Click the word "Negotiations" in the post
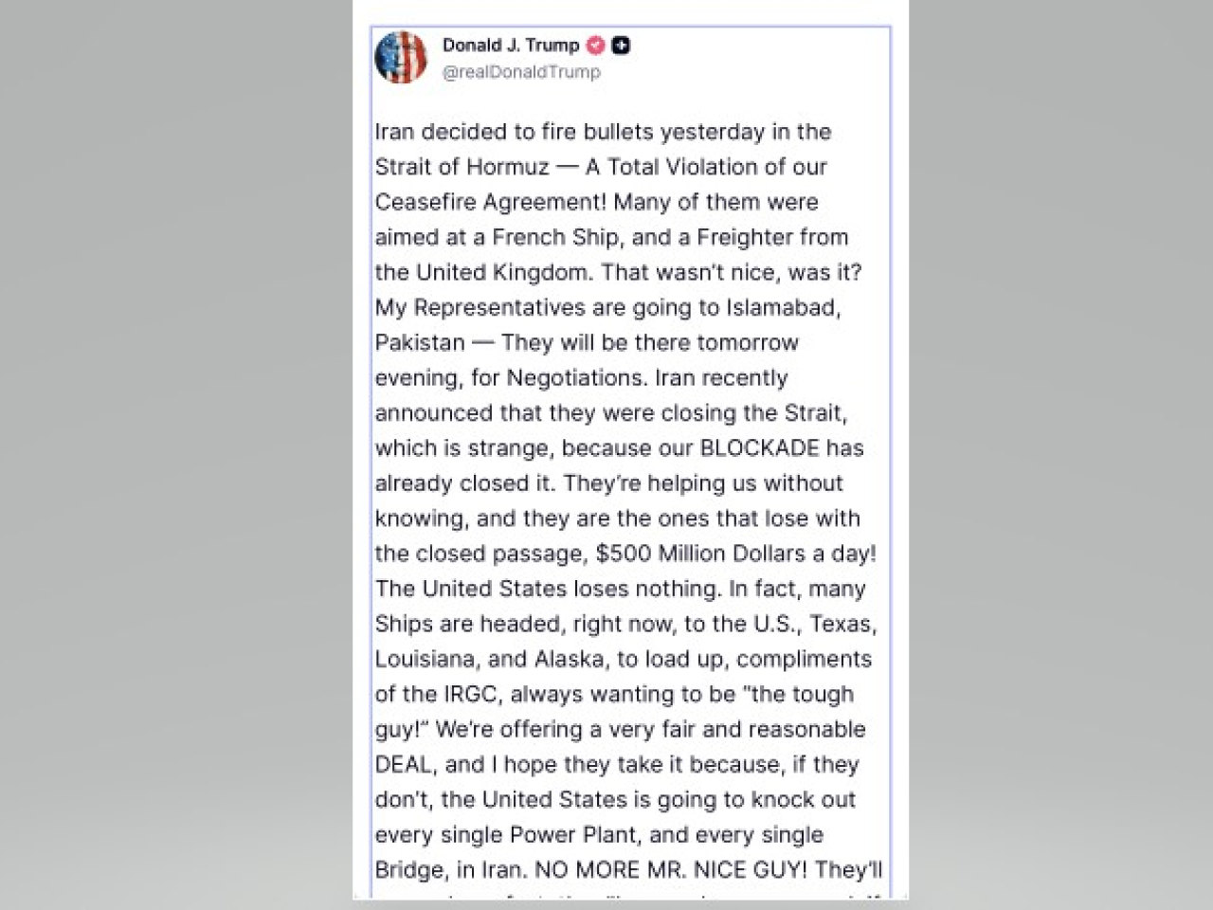The width and height of the screenshot is (1213, 910). pos(574,377)
